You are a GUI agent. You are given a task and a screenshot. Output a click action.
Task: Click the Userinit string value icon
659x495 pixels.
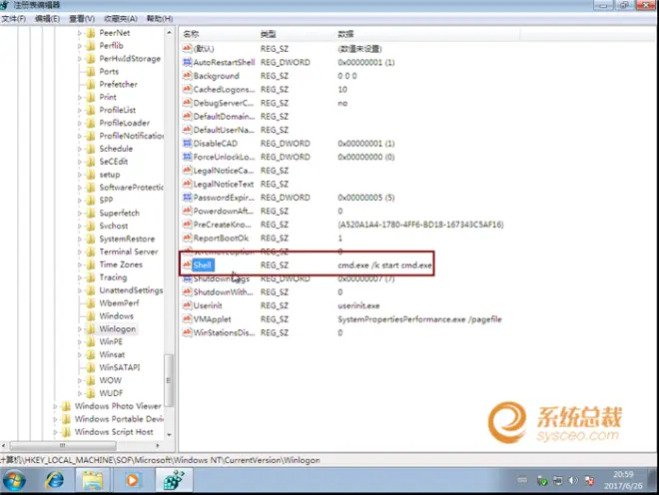pyautogui.click(x=187, y=305)
